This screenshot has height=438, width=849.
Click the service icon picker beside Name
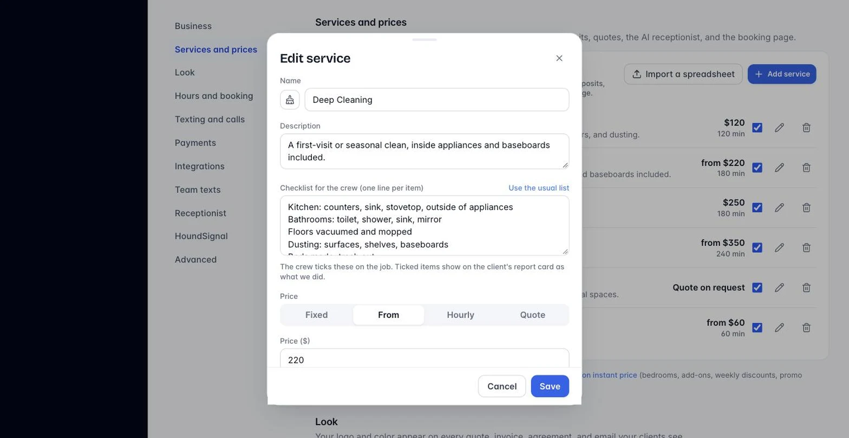pyautogui.click(x=290, y=100)
